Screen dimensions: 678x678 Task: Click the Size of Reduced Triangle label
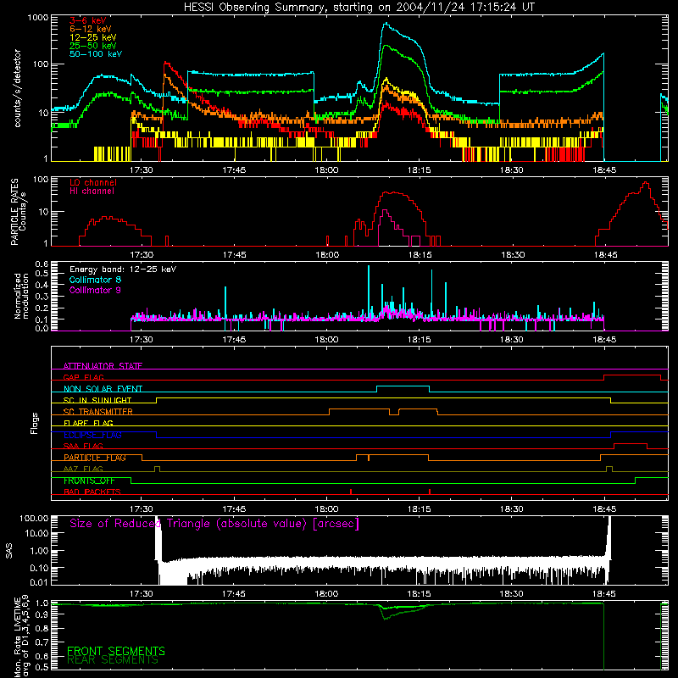[x=214, y=524]
